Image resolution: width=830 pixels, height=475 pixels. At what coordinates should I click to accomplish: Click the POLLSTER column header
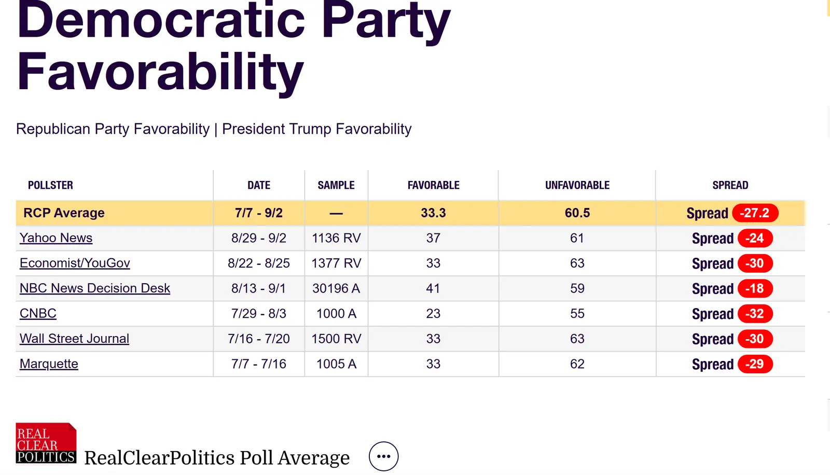(x=50, y=185)
